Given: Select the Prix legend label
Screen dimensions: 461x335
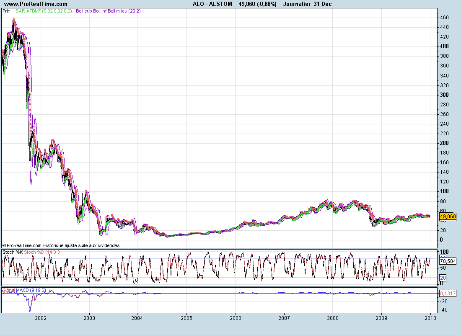Looking at the screenshot, I should [6, 11].
